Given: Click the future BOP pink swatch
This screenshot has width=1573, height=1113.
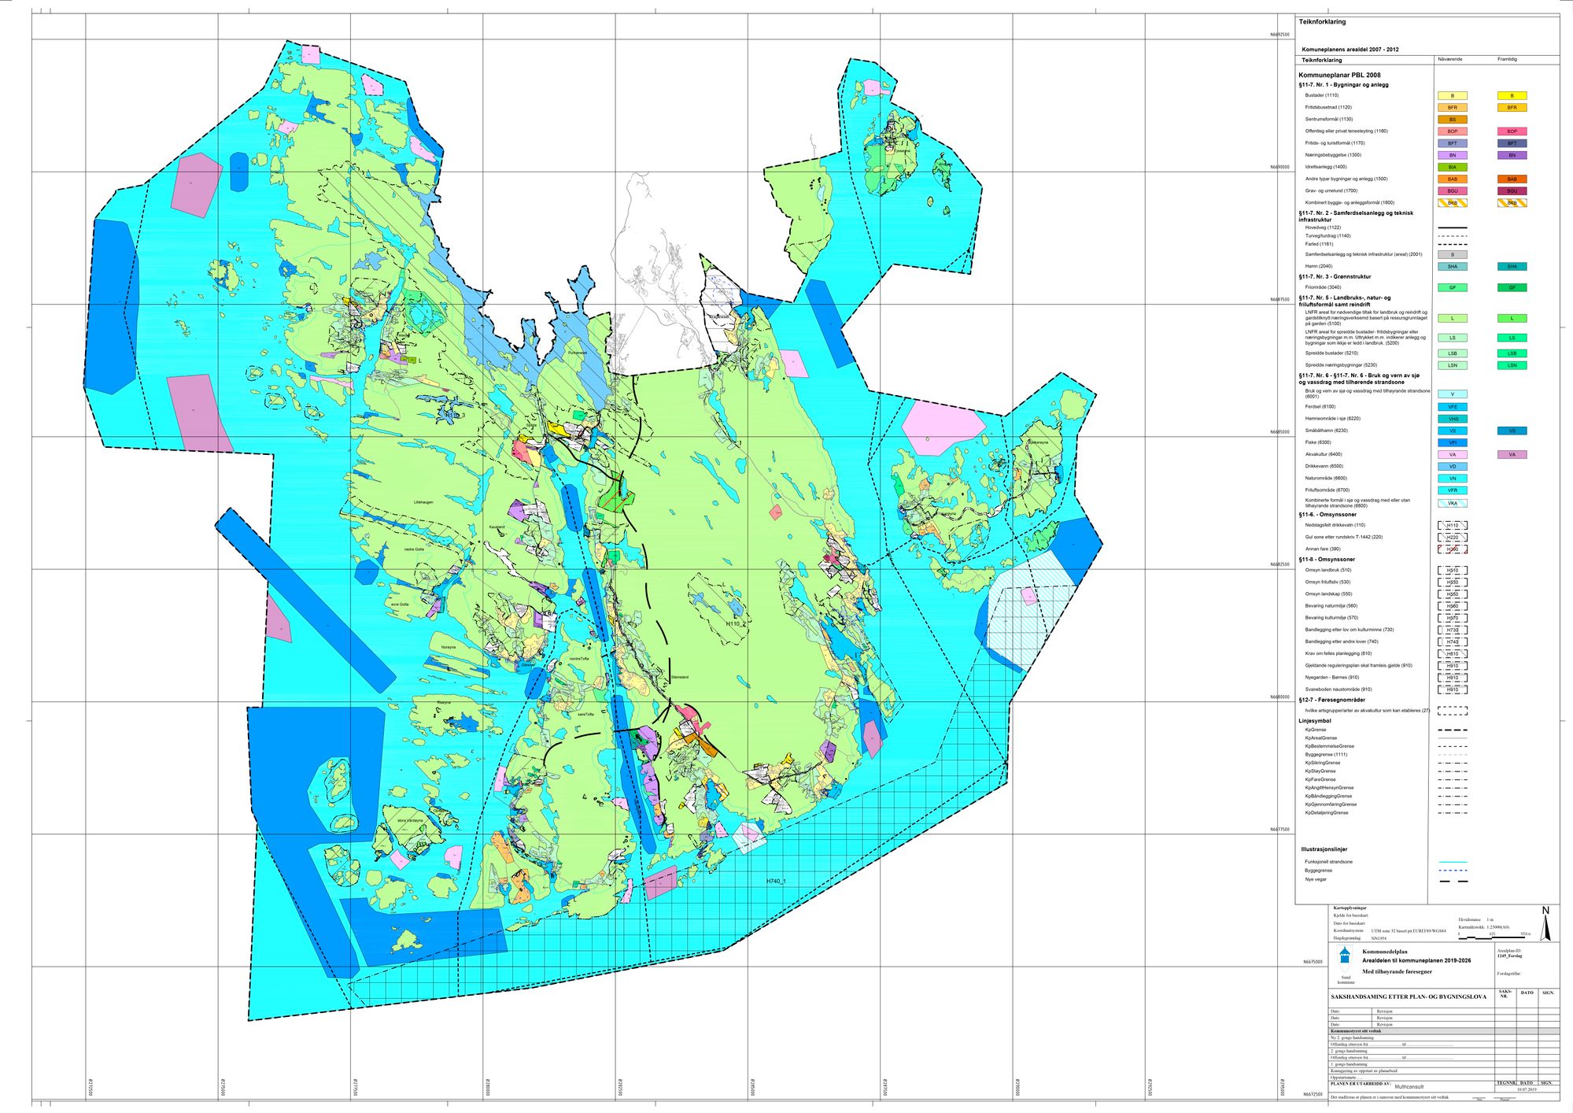Looking at the screenshot, I should coord(1512,131).
